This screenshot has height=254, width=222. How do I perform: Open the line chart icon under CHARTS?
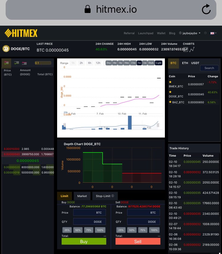(x=192, y=49)
